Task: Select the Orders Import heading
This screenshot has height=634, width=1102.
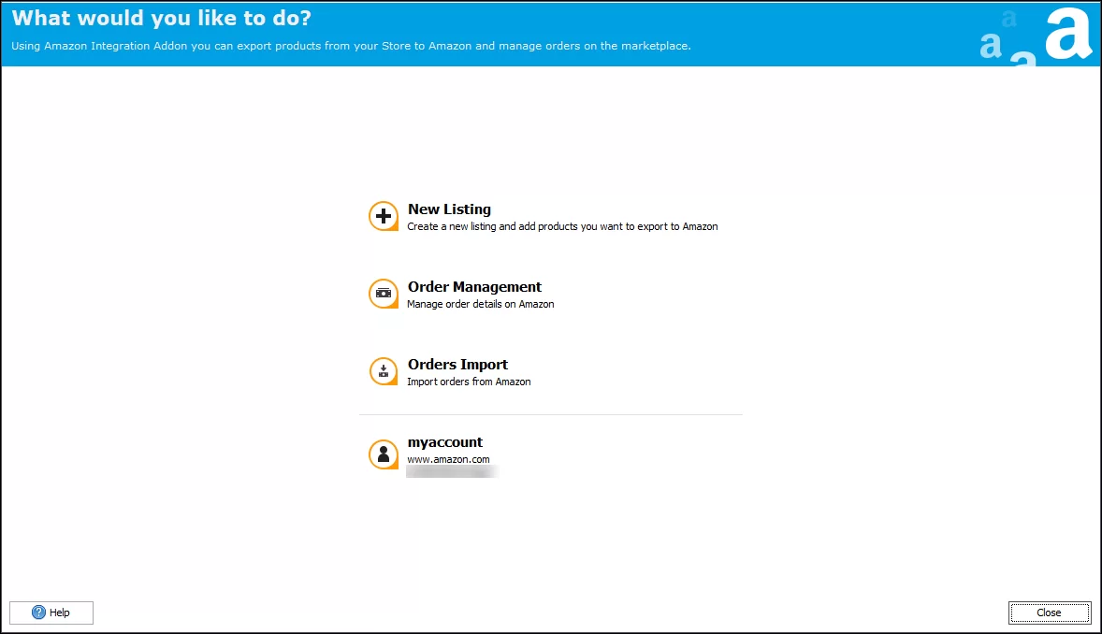Action: pyautogui.click(x=457, y=365)
